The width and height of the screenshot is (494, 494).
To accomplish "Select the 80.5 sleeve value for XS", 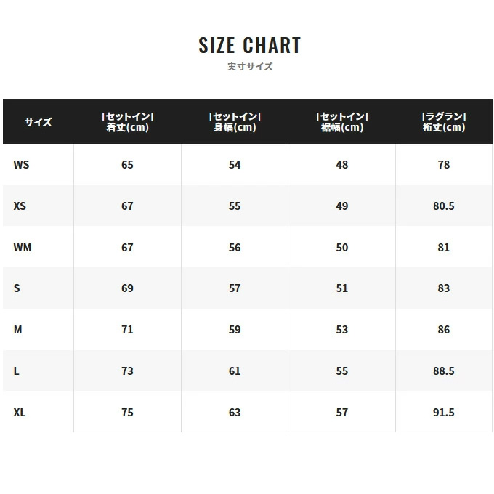I will click(443, 206).
